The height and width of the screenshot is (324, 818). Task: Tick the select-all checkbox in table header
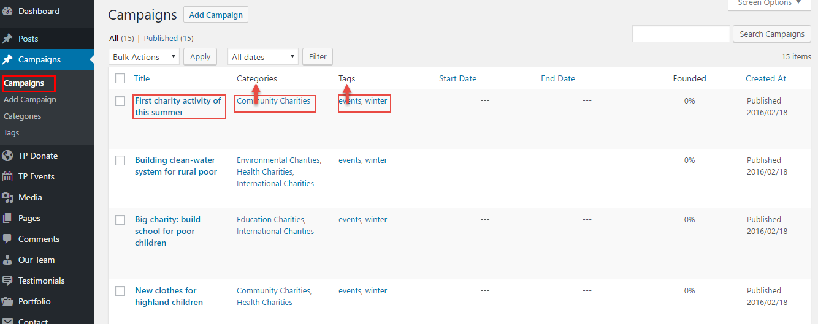pyautogui.click(x=120, y=78)
